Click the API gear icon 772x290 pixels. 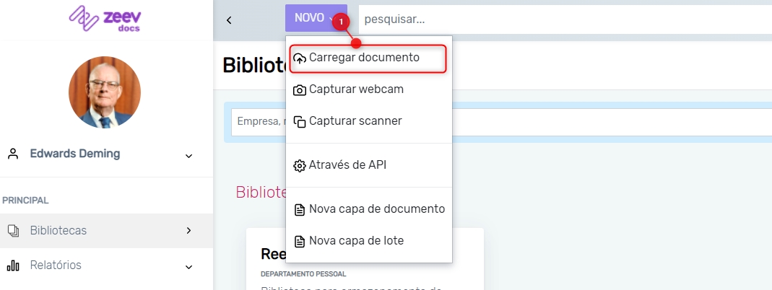[x=300, y=166]
